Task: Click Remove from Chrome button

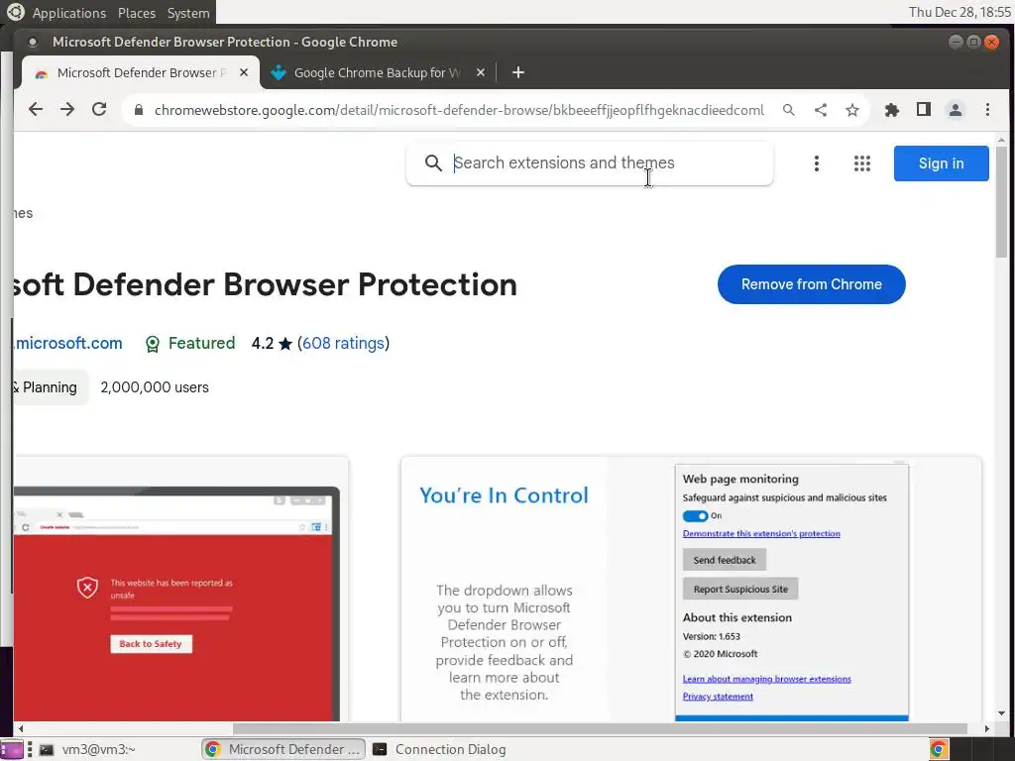Action: point(811,284)
